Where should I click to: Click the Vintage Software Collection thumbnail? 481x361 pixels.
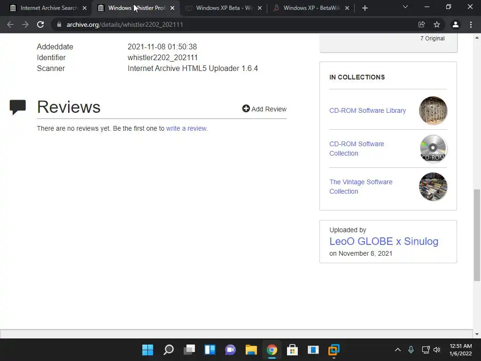433,187
